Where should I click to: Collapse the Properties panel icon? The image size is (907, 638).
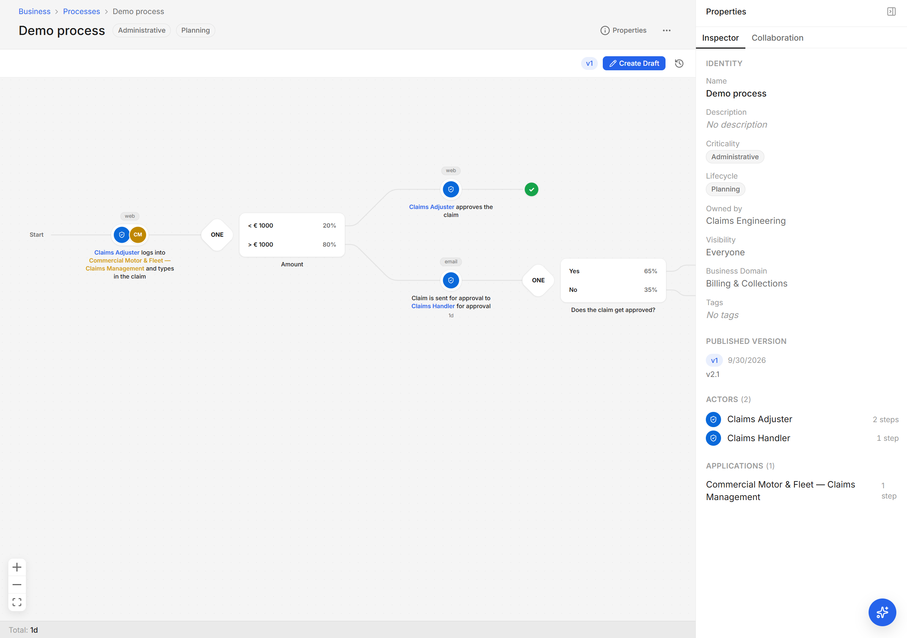point(891,11)
